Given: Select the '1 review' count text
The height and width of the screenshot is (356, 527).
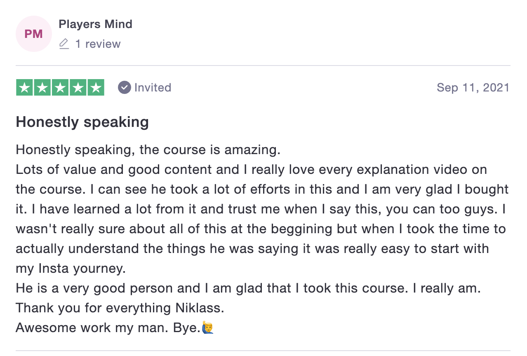Looking at the screenshot, I should tap(98, 44).
